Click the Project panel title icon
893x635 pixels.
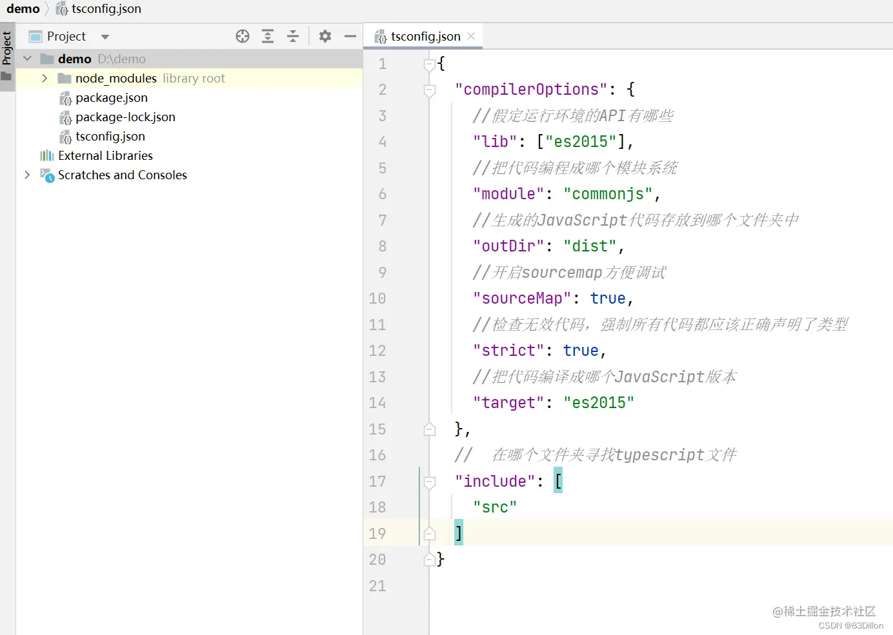35,36
